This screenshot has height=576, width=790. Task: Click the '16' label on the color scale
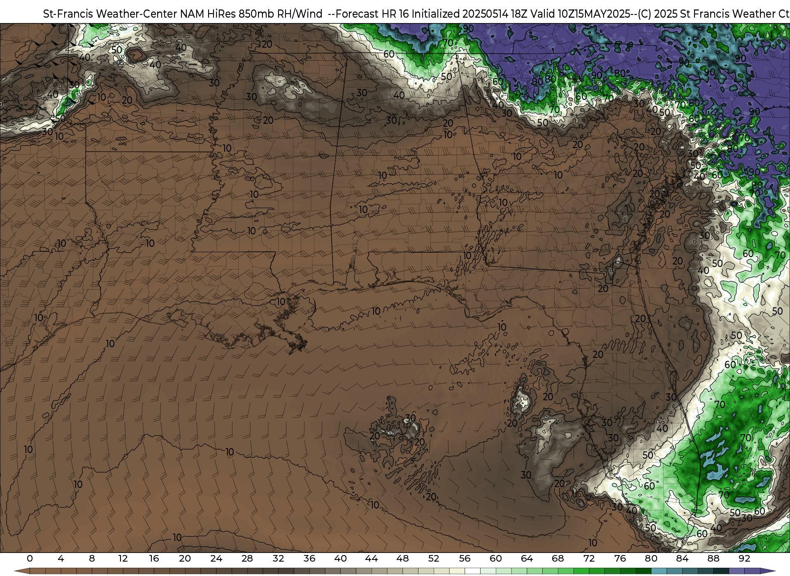[154, 558]
